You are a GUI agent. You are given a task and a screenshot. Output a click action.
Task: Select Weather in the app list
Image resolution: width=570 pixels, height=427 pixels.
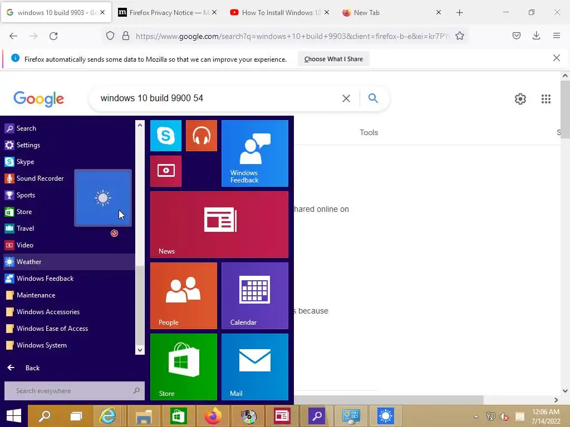(69, 262)
